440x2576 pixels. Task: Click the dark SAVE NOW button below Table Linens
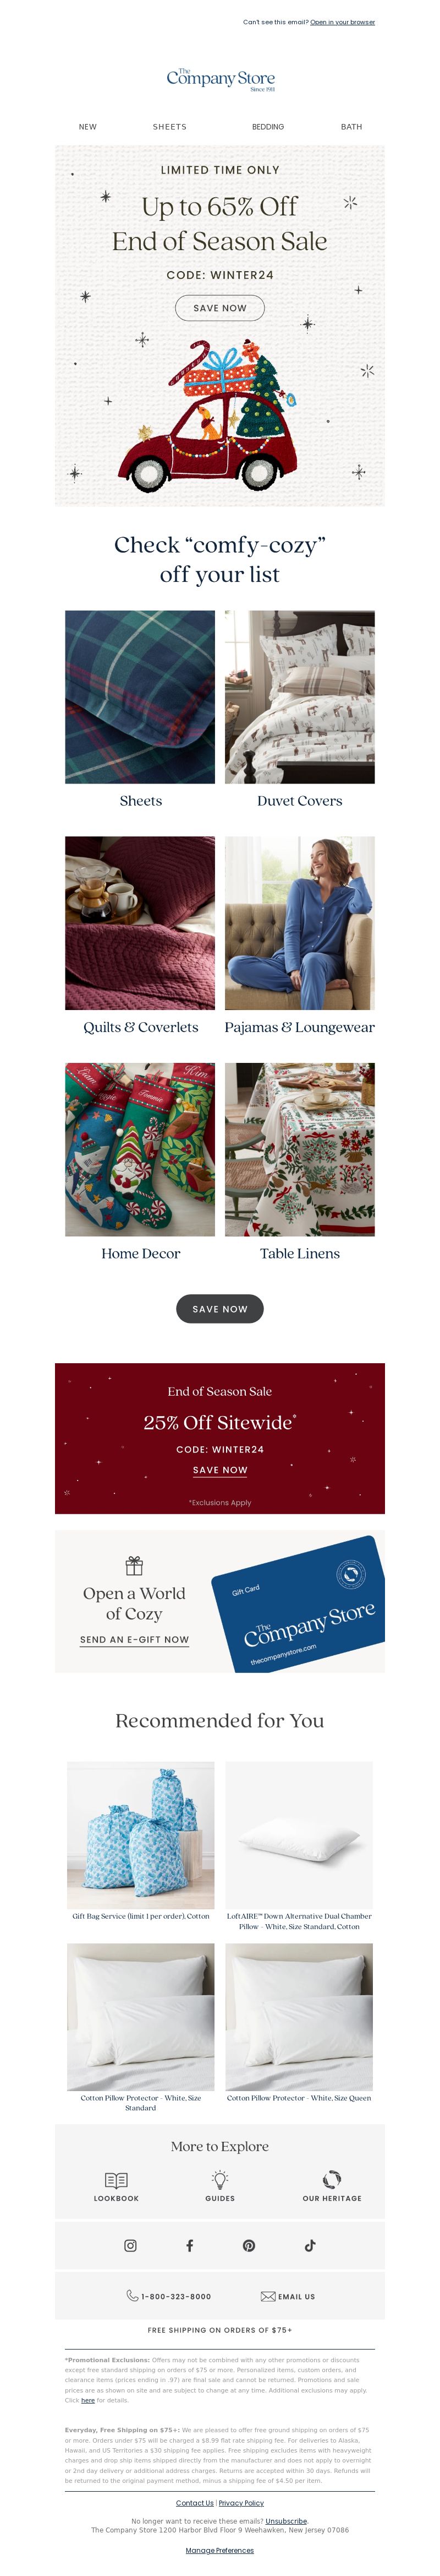[219, 1308]
